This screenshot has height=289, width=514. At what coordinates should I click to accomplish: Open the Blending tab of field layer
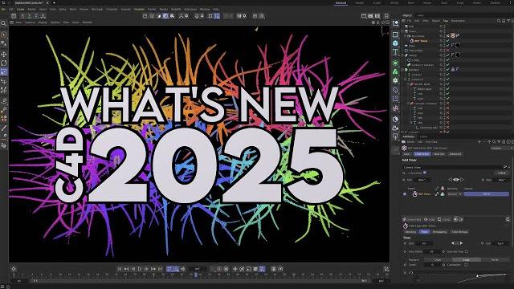[410, 232]
